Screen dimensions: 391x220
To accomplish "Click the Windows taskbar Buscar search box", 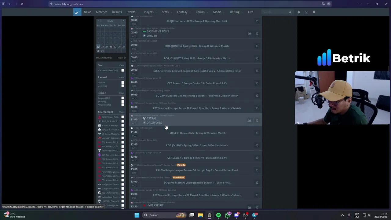I will click(165, 215).
